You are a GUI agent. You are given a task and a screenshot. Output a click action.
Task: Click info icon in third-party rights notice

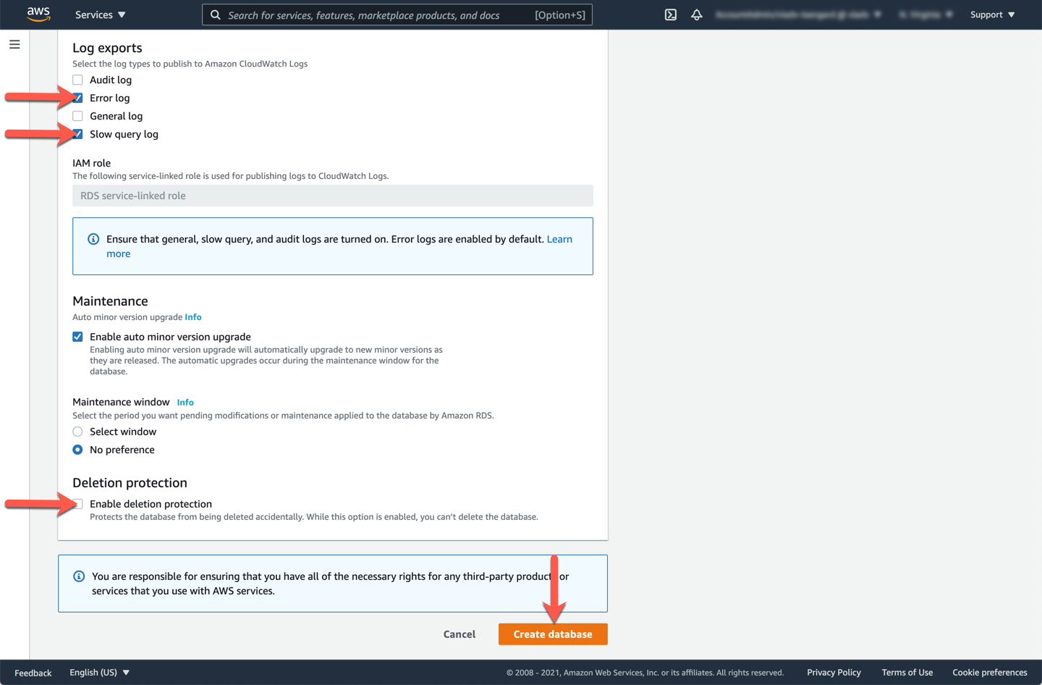click(x=79, y=576)
